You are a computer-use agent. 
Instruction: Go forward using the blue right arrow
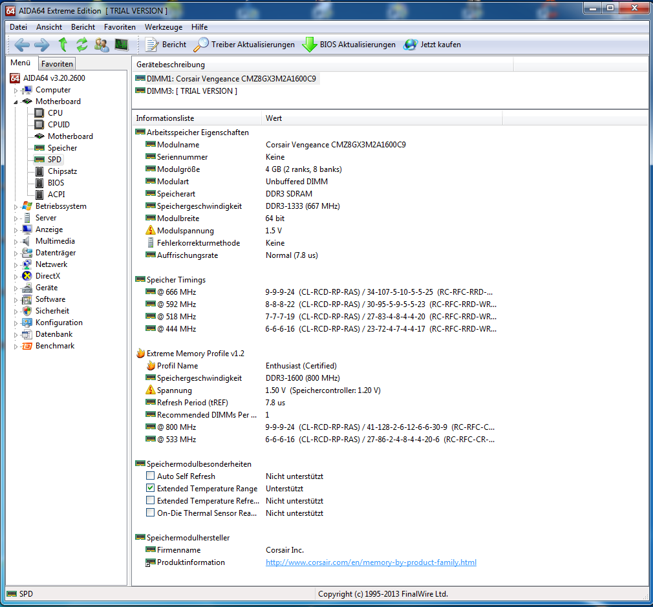point(41,45)
